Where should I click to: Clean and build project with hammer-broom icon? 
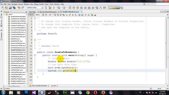click(x=50, y=8)
